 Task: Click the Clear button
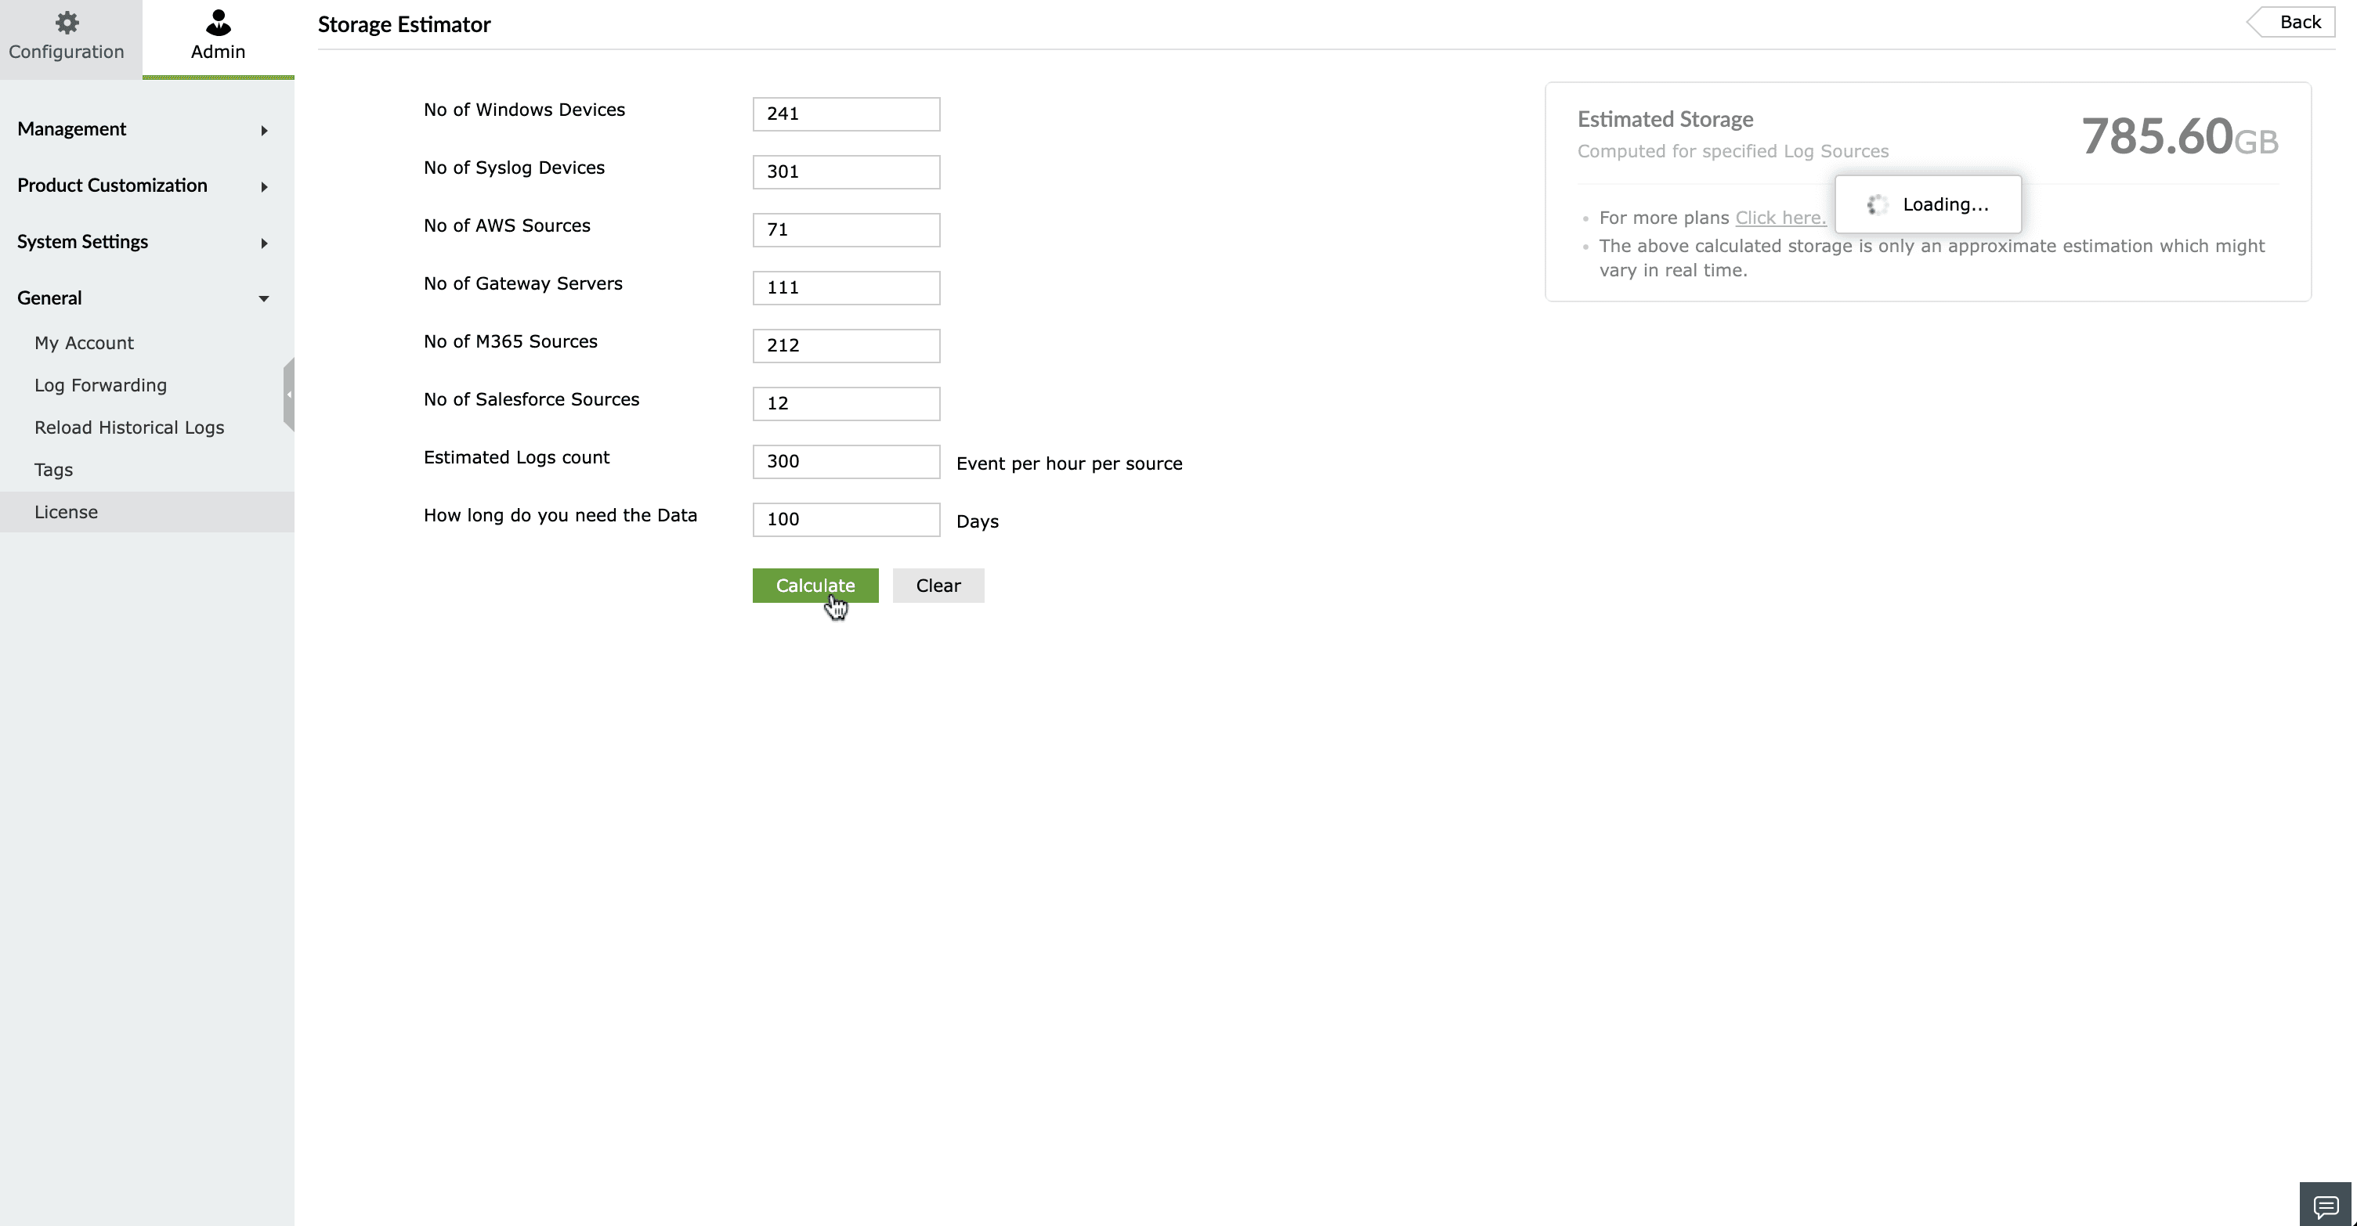coord(938,586)
